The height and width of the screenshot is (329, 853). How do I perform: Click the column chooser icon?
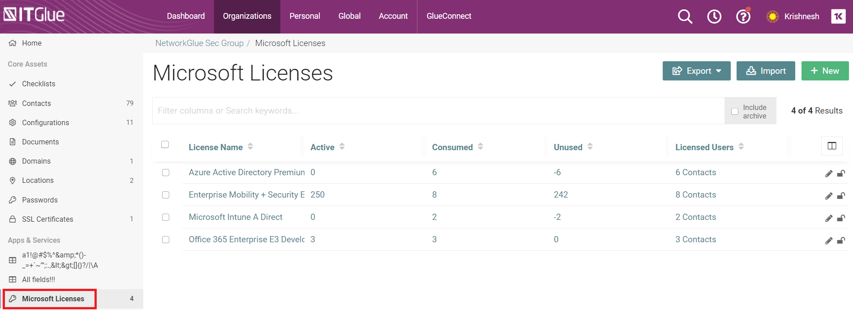pyautogui.click(x=832, y=146)
